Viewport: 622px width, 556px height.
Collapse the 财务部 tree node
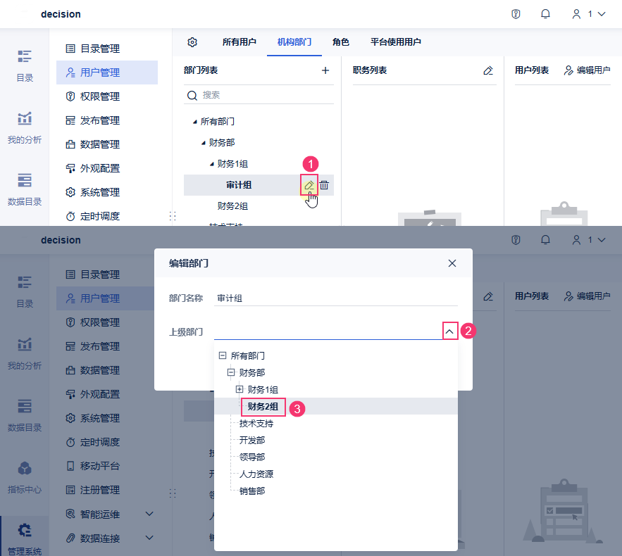(x=203, y=143)
